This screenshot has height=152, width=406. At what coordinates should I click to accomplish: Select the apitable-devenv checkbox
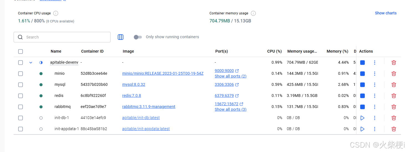pyautogui.click(x=21, y=63)
